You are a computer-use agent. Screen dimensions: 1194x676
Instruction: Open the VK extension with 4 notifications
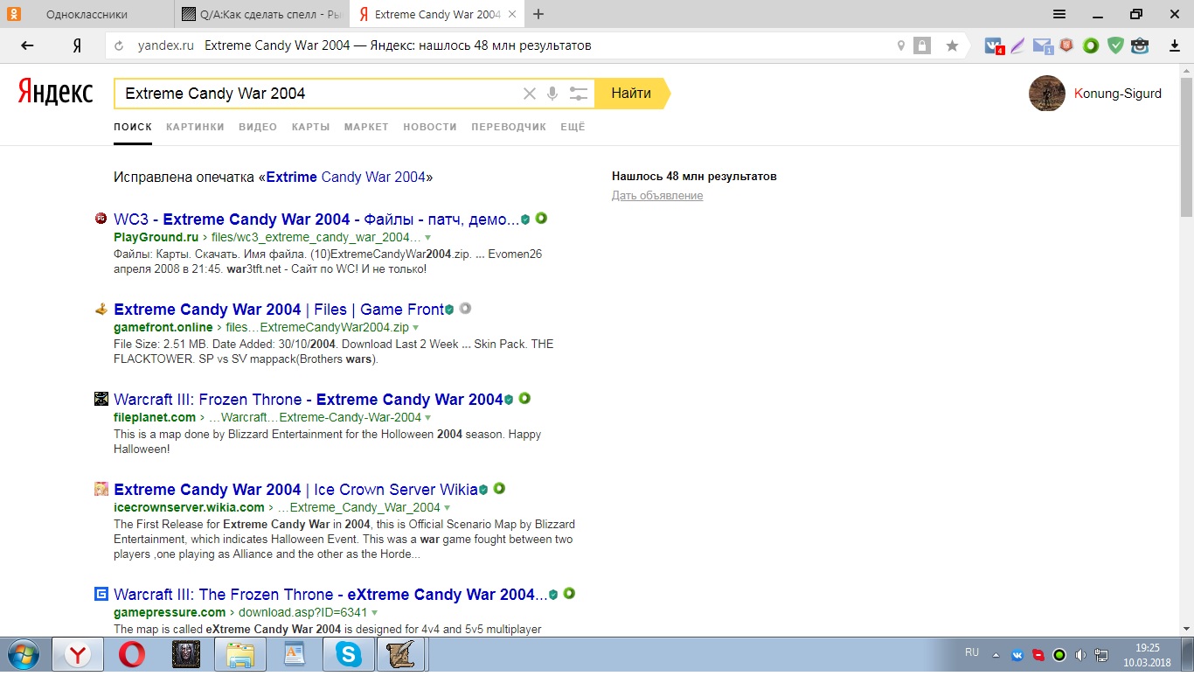994,45
